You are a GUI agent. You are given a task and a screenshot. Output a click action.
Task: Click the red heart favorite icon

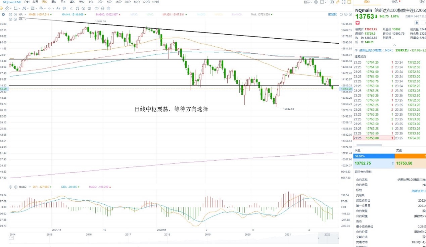click(358, 23)
